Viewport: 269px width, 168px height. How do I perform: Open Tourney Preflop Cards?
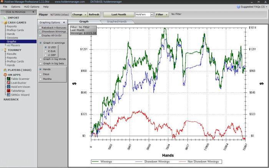pos(15,61)
